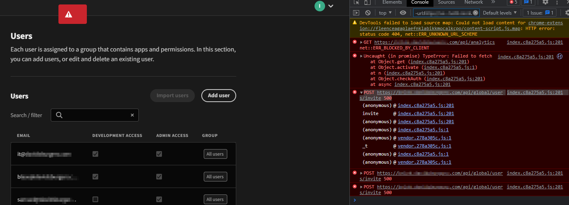The image size is (569, 205).
Task: Toggle the device toolbar icon in DevTools
Action: [x=368, y=2]
